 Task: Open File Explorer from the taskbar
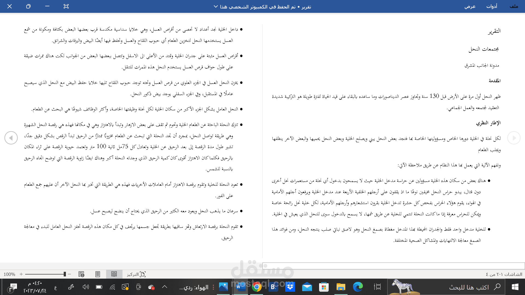click(341, 287)
